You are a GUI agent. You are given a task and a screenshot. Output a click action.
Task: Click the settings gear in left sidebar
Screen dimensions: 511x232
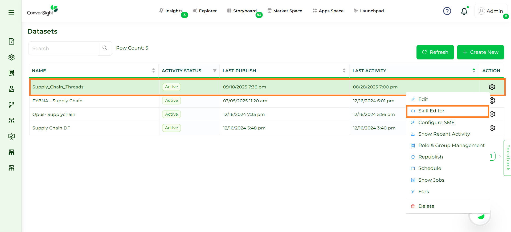pos(11,57)
